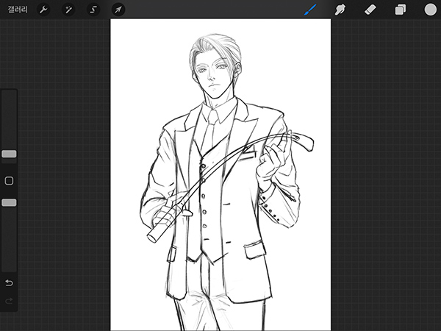The image size is (441, 331).
Task: Open the Actions wrench menu
Action: tap(43, 10)
